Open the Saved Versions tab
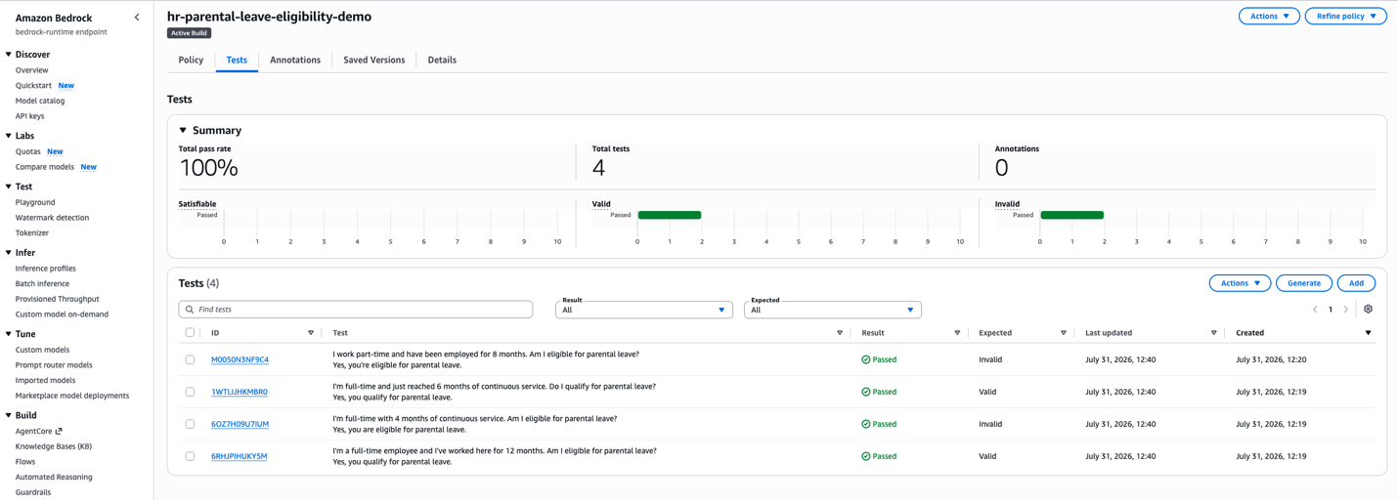 374,60
